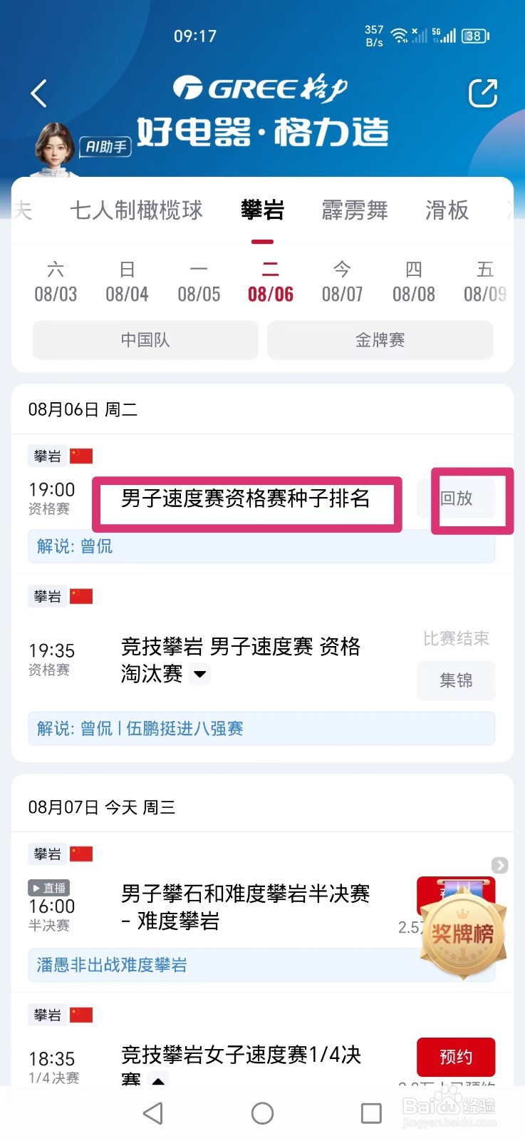525x1141 pixels.
Task: Expand the 男子速度赛 资格淘汰赛 dropdown arrow
Action: coord(200,674)
